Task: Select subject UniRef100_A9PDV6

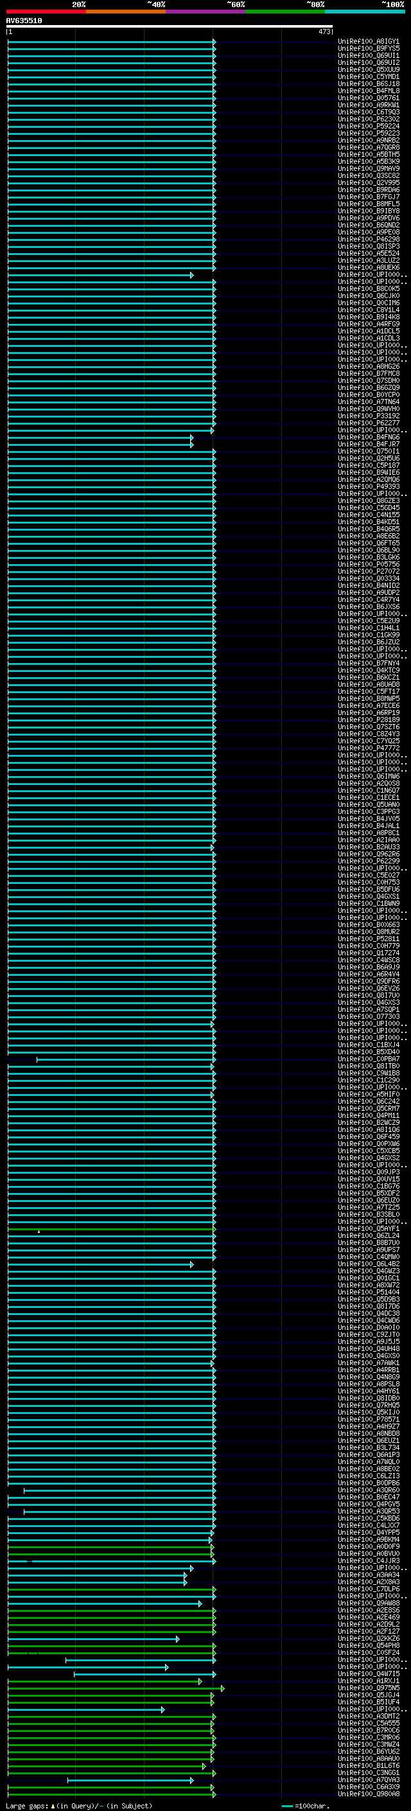Action: pos(369,218)
